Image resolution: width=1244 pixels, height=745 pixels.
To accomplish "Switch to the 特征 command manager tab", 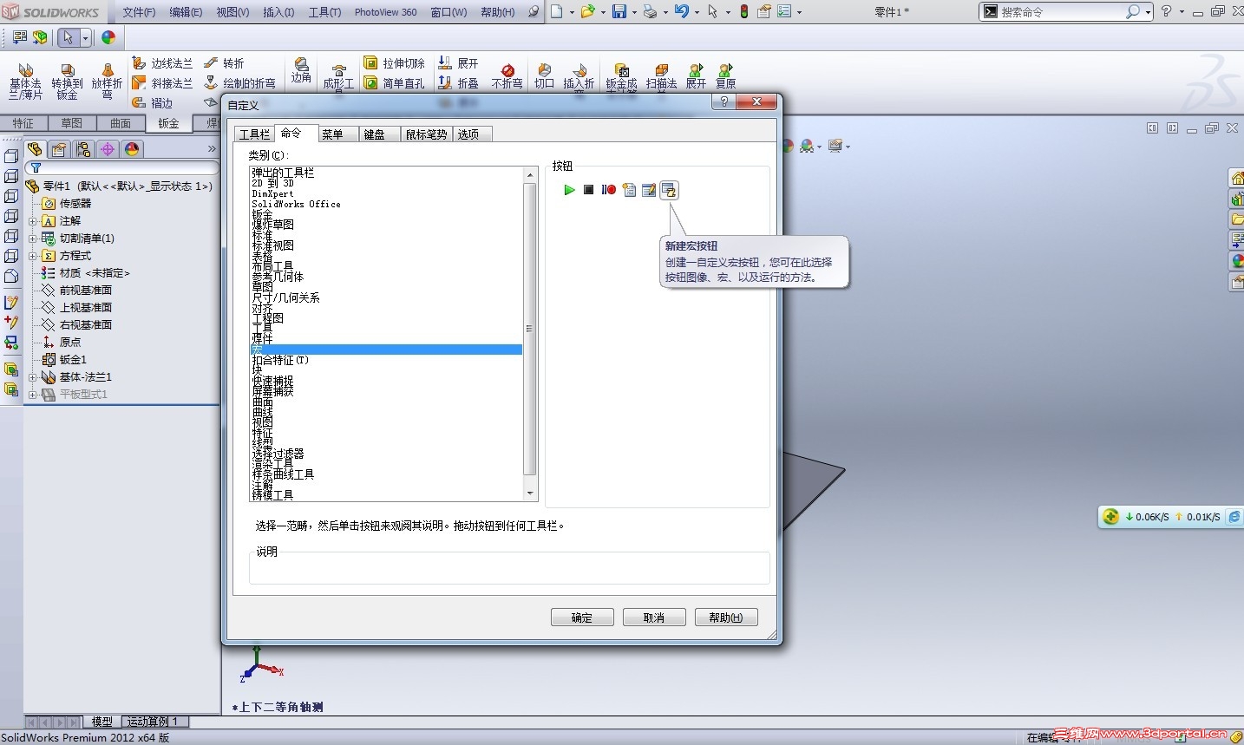I will tap(23, 123).
